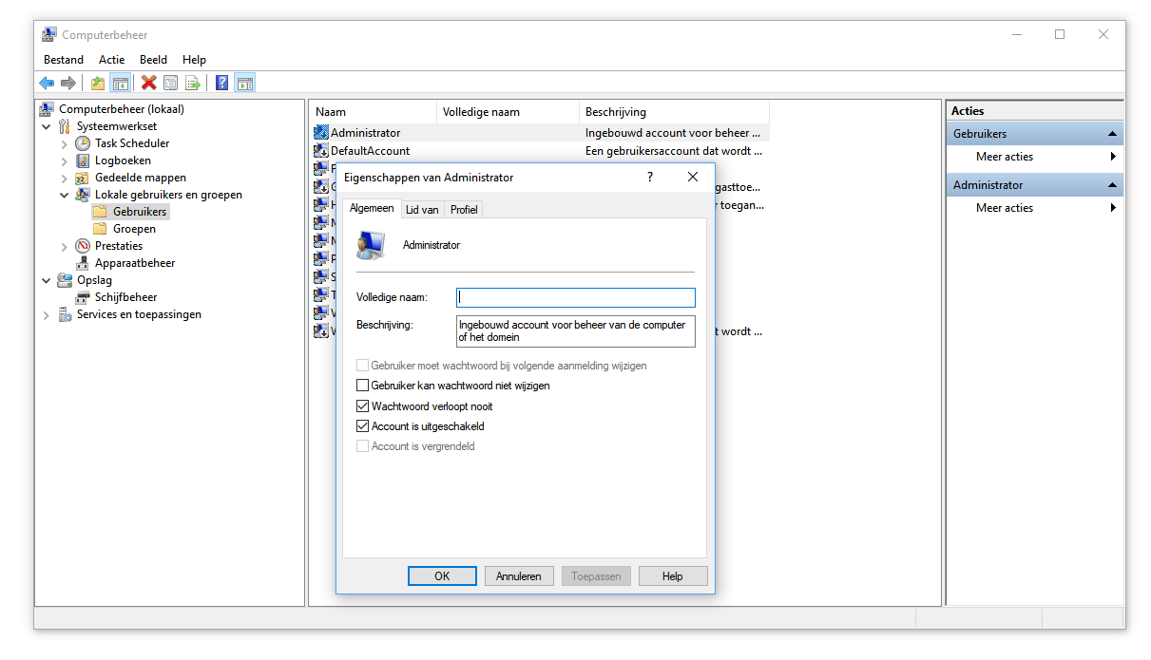The height and width of the screenshot is (660, 1151).
Task: Open the Actie menu
Action: coord(111,59)
